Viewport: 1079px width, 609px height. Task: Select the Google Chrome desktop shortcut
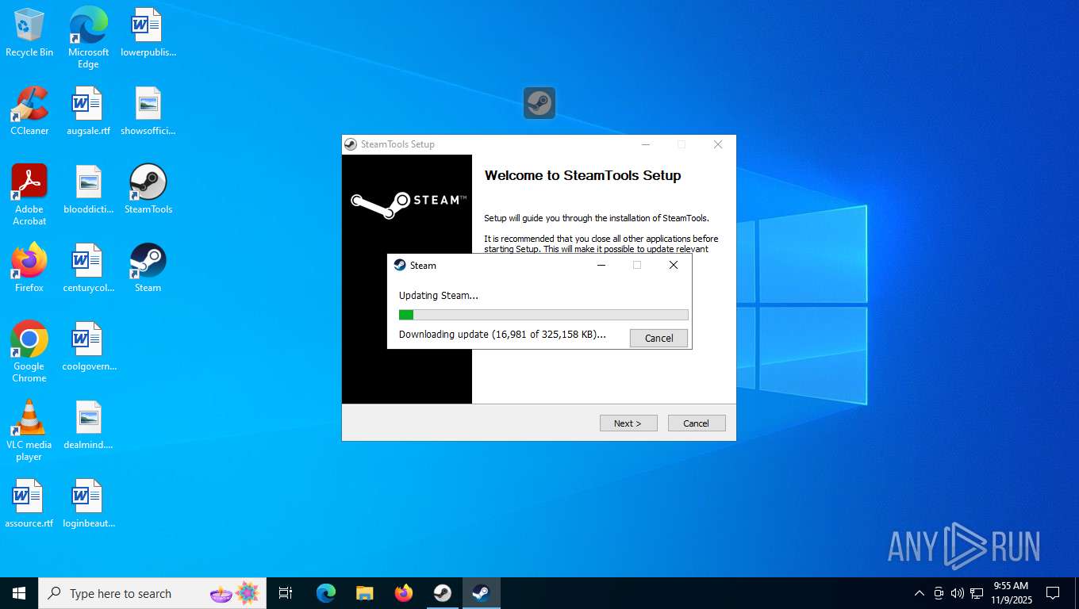coord(29,352)
